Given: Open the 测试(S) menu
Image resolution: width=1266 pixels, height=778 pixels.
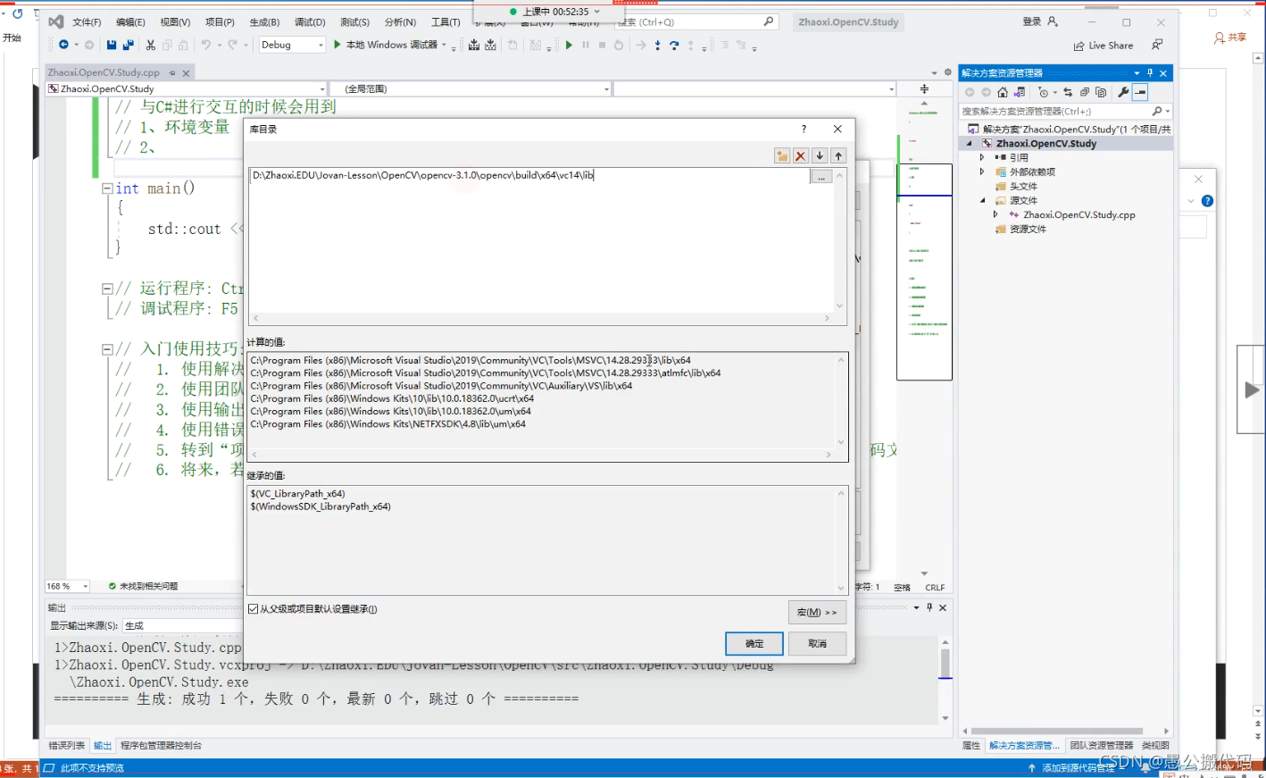Looking at the screenshot, I should 354,22.
